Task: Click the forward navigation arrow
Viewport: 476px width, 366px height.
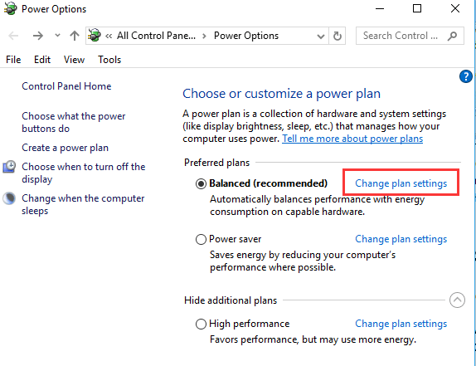Action: [x=38, y=36]
